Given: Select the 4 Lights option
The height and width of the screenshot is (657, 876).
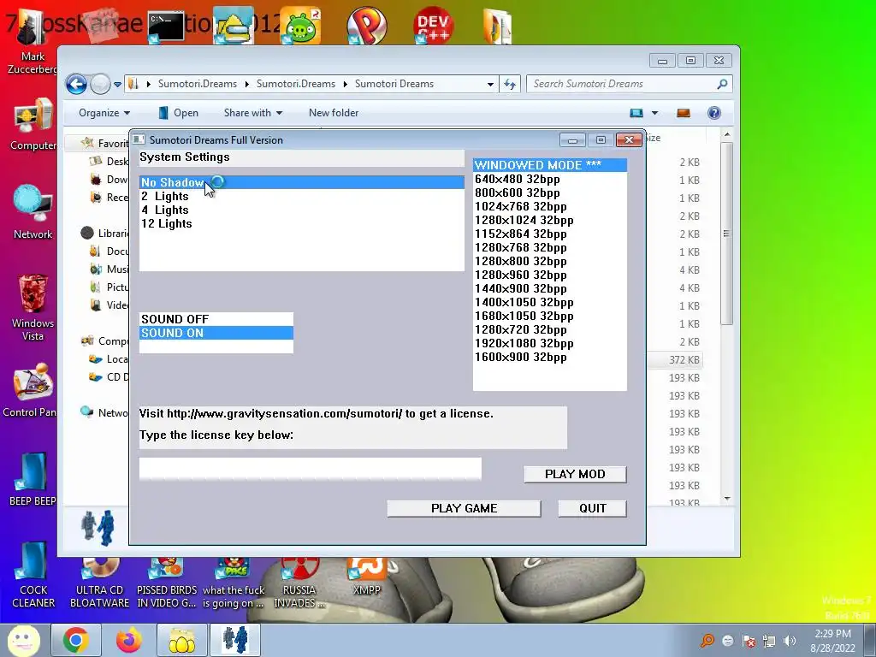Looking at the screenshot, I should (x=302, y=210).
